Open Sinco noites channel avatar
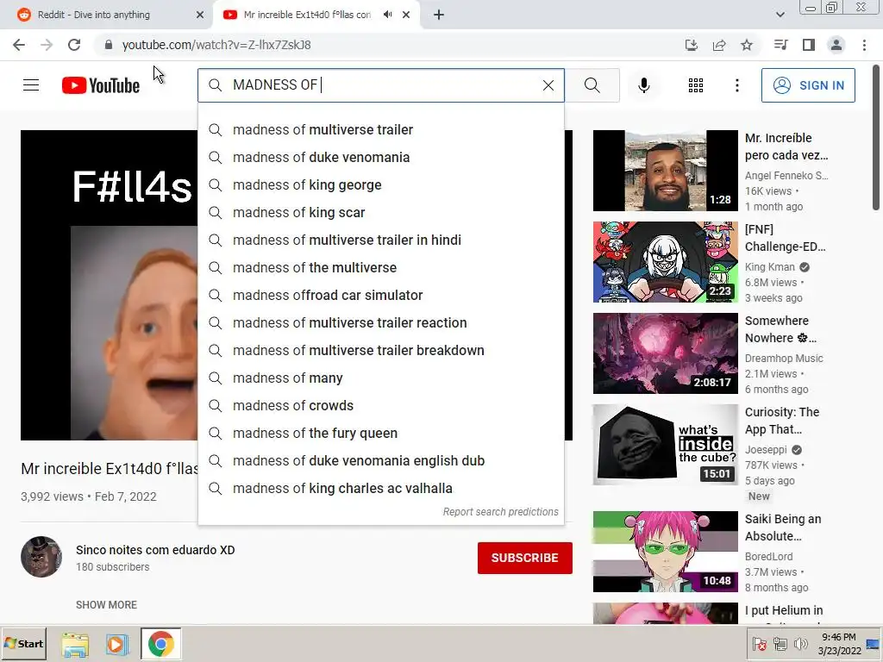This screenshot has width=883, height=662. pyautogui.click(x=41, y=557)
